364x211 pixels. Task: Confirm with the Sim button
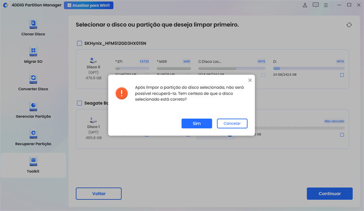pyautogui.click(x=197, y=123)
